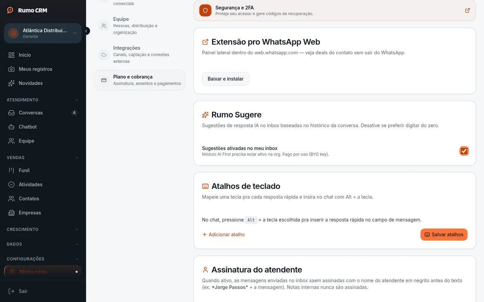Screen dimensions: 484x302
Task: Click the Rumo CRM logo icon
Action: coord(10,10)
